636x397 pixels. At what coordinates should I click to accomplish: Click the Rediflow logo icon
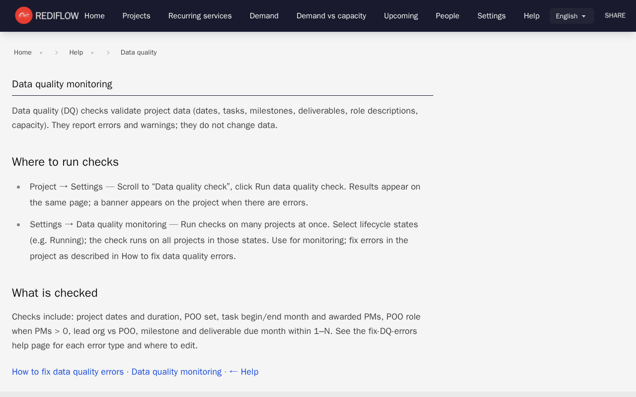tap(23, 15)
